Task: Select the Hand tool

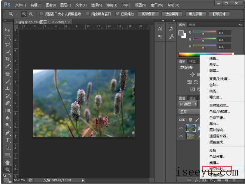Action: click(7, 162)
